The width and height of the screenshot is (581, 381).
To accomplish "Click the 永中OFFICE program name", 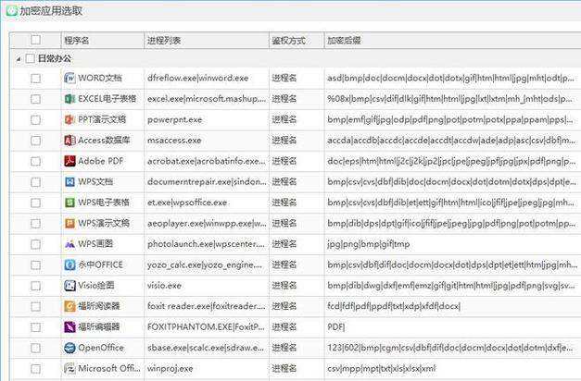I will [x=100, y=264].
